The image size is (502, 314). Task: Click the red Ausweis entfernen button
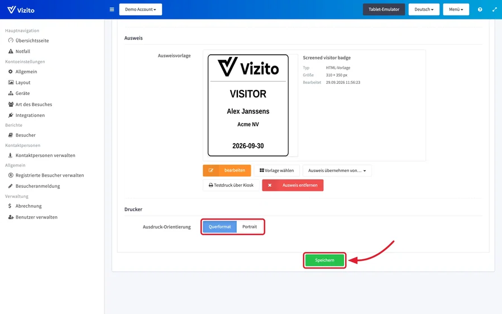[293, 185]
